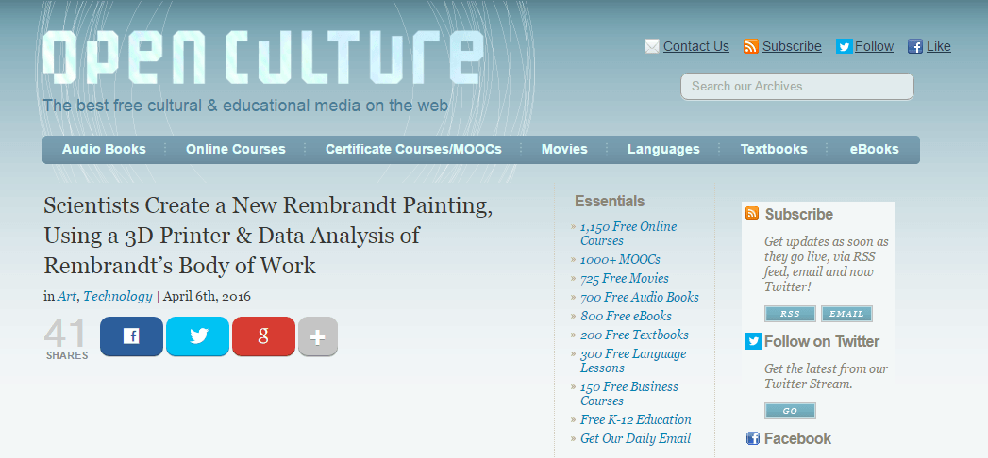Click the RSS icon next to the sidebar Subscribe heading
The width and height of the screenshot is (988, 458).
coord(752,213)
